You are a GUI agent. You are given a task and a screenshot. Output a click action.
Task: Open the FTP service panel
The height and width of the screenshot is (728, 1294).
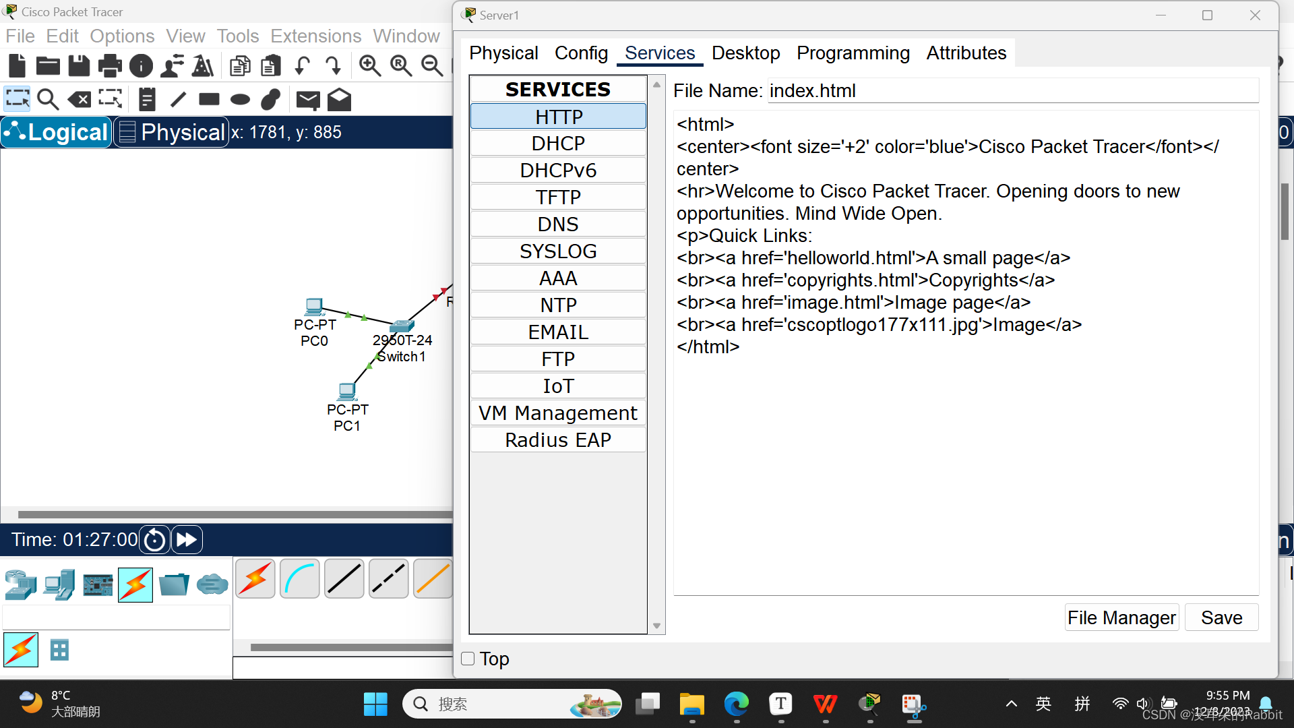557,358
